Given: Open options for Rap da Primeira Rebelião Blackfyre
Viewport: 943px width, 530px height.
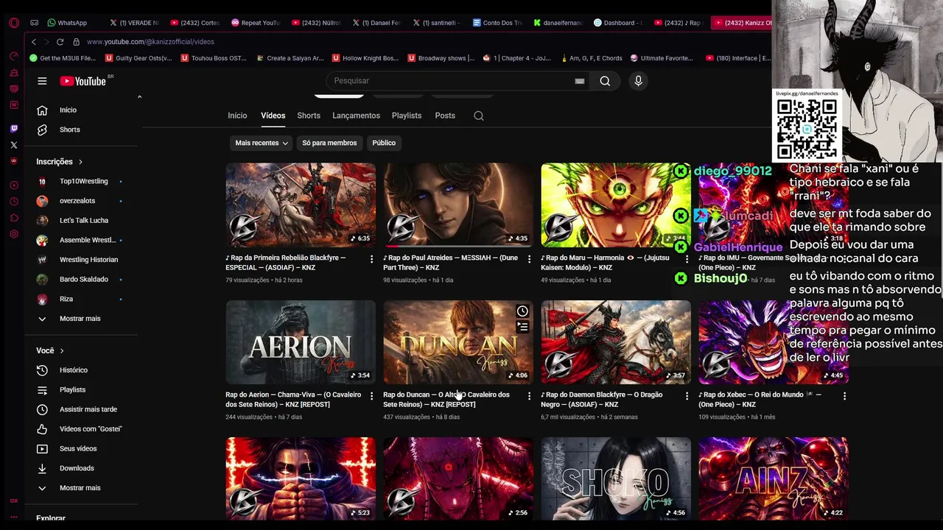Looking at the screenshot, I should (x=371, y=259).
